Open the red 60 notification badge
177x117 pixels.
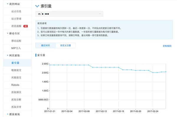25,26
